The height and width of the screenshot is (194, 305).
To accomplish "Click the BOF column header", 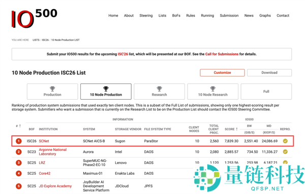I will [x=32, y=129].
